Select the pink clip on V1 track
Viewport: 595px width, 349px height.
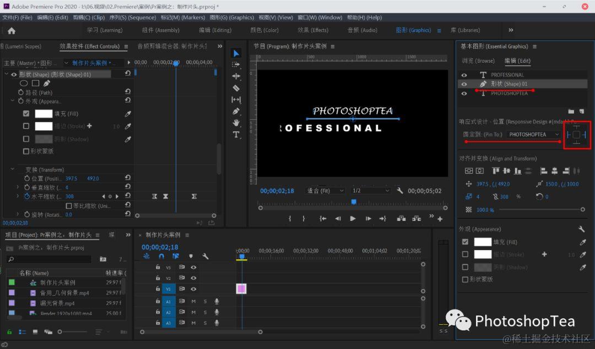(x=241, y=289)
